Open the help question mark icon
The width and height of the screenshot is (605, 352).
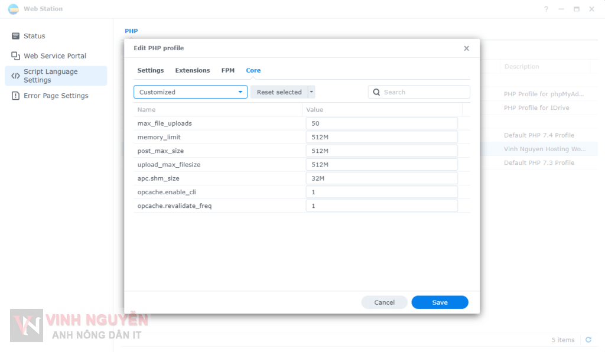[546, 9]
